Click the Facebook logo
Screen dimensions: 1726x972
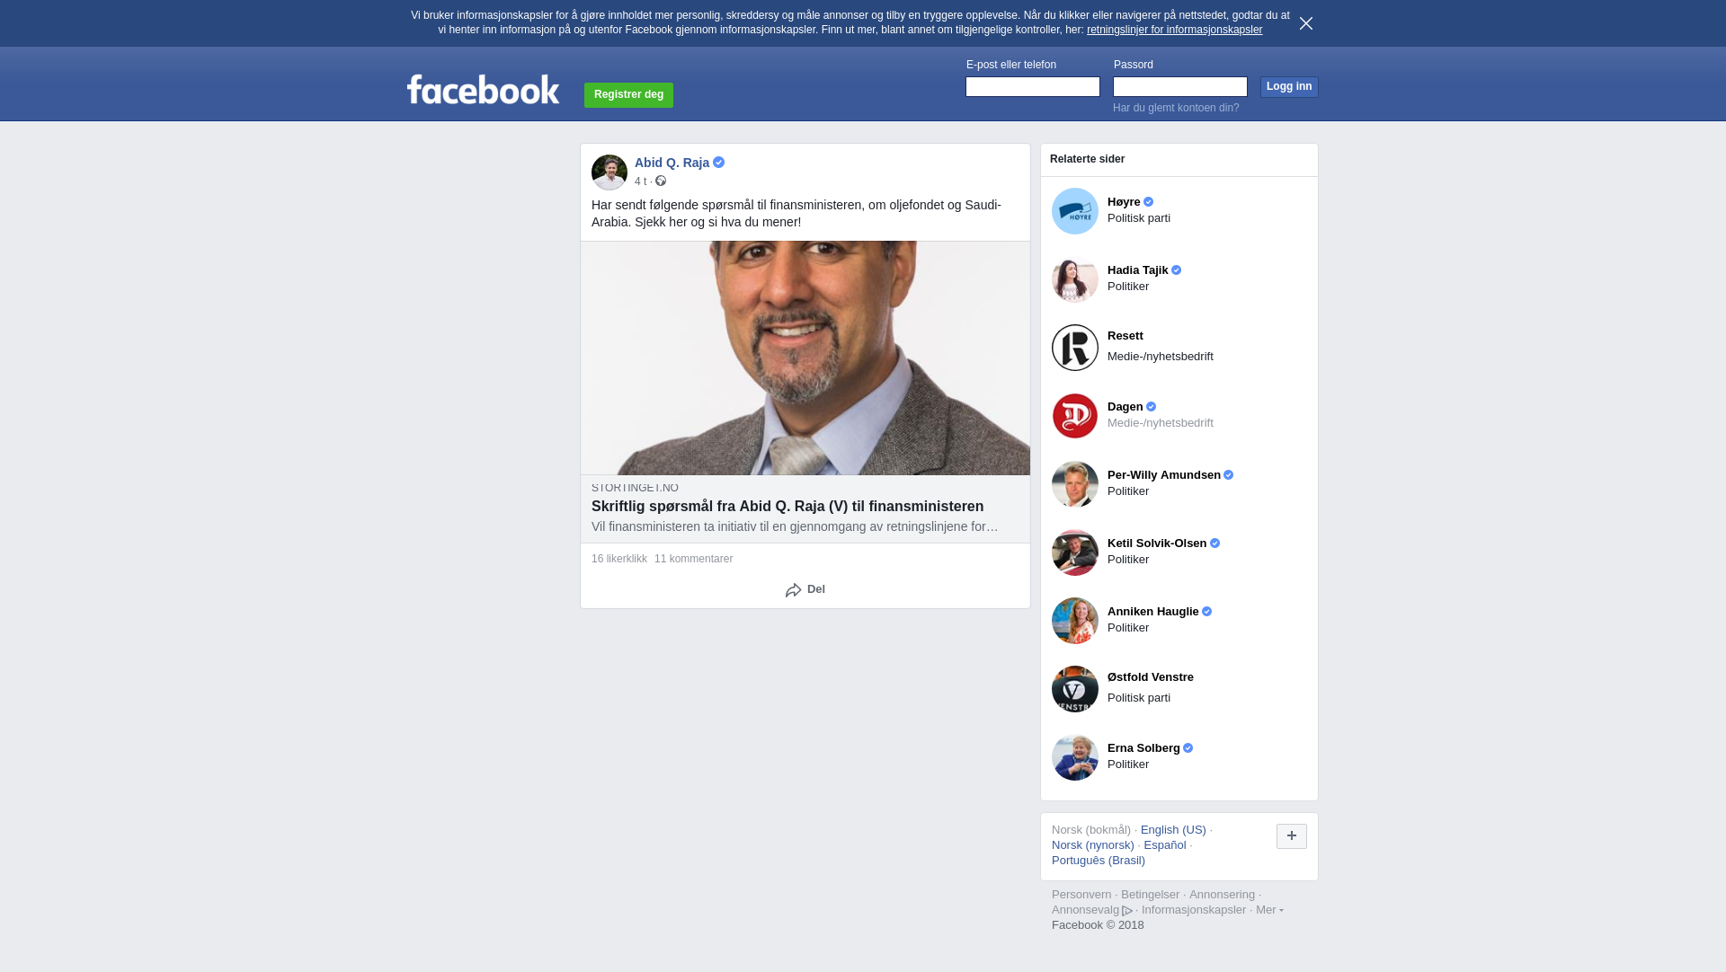[483, 90]
